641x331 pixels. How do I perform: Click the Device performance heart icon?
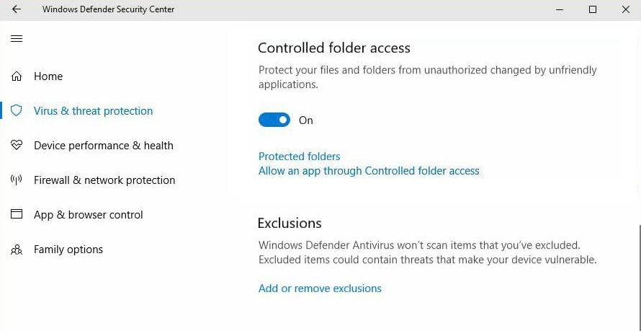[x=17, y=146]
